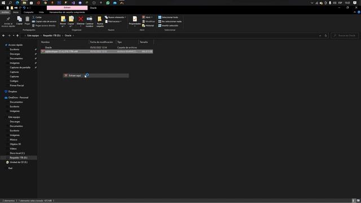Open Codigos folder in the sidebar
This screenshot has height=203, width=361.
14,81
